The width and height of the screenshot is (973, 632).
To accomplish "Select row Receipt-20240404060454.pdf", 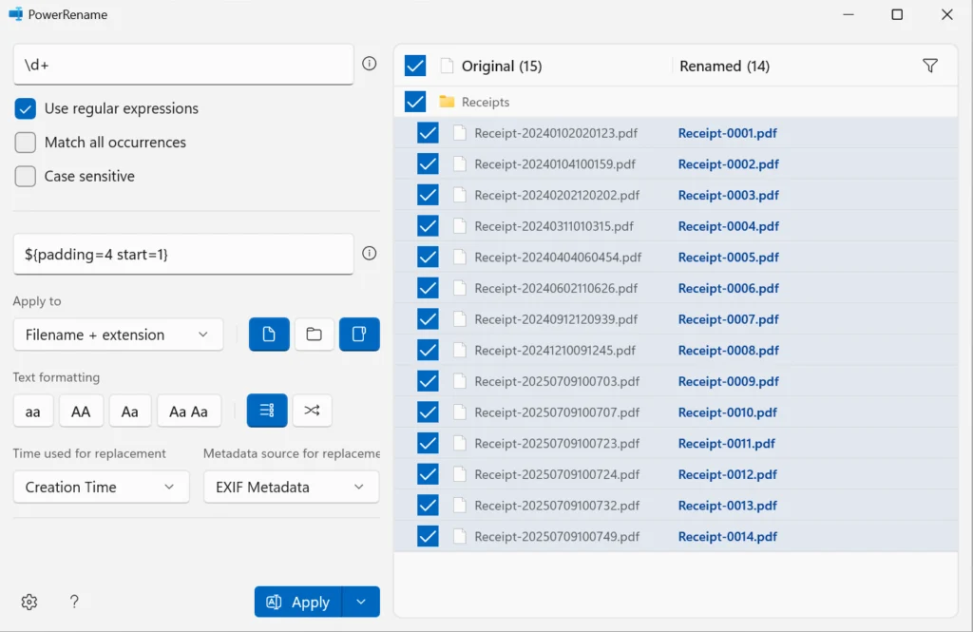I will pyautogui.click(x=676, y=257).
